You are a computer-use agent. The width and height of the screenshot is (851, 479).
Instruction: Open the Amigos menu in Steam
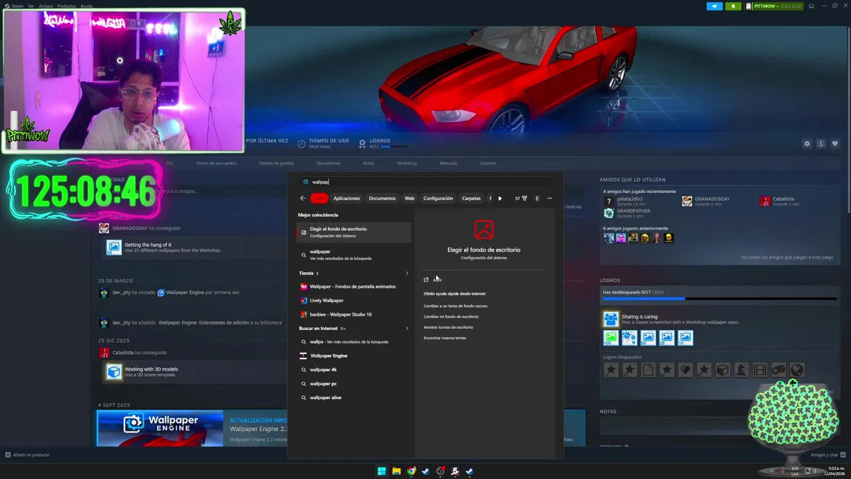click(45, 6)
